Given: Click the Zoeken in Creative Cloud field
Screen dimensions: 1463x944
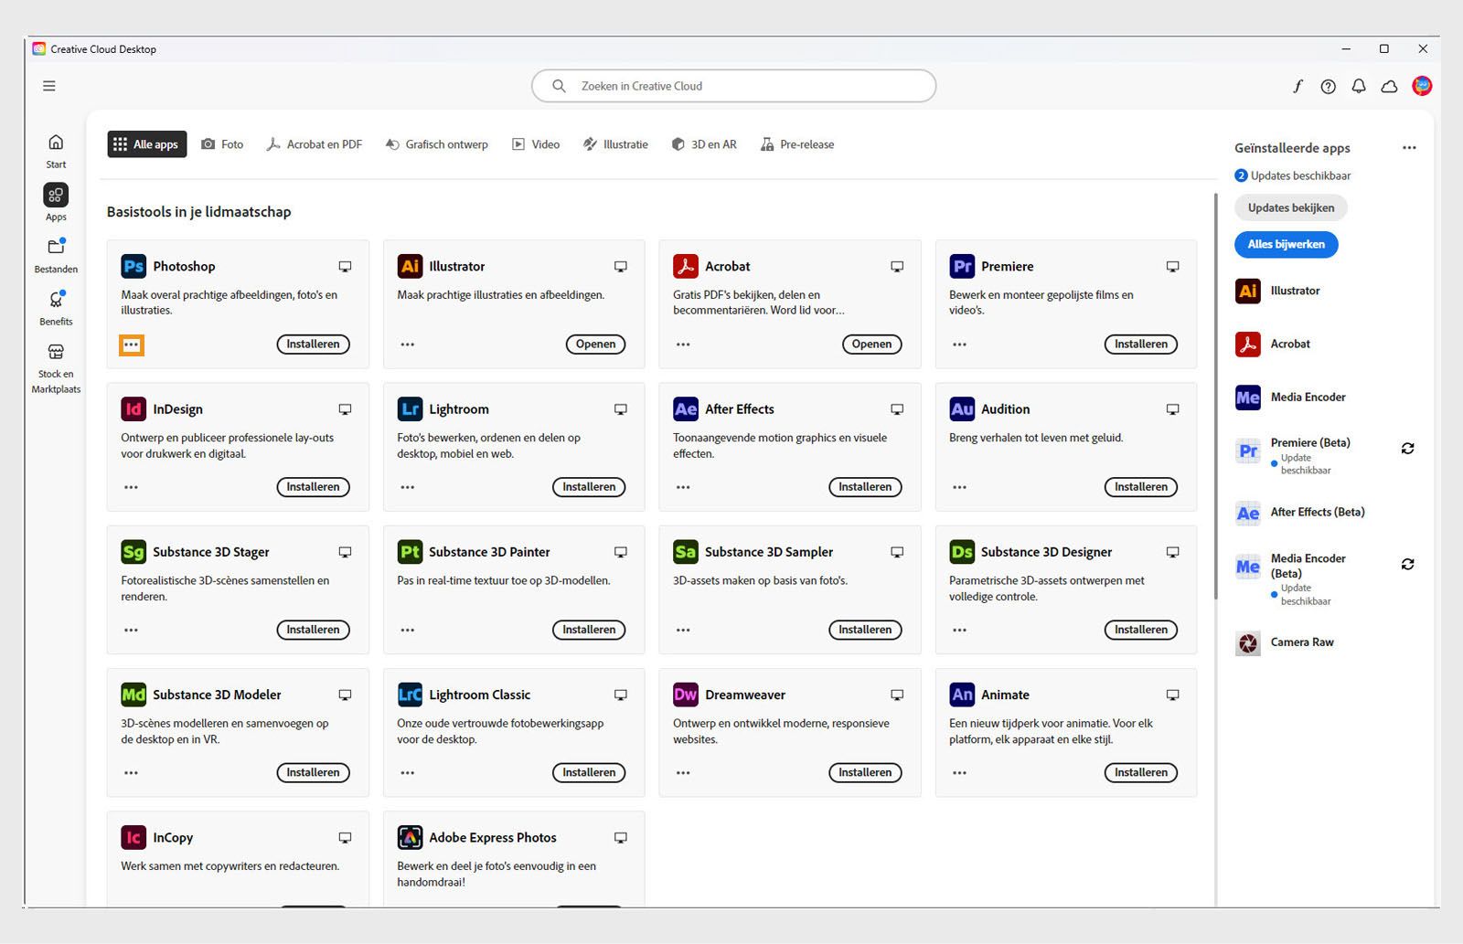Looking at the screenshot, I should (x=733, y=86).
